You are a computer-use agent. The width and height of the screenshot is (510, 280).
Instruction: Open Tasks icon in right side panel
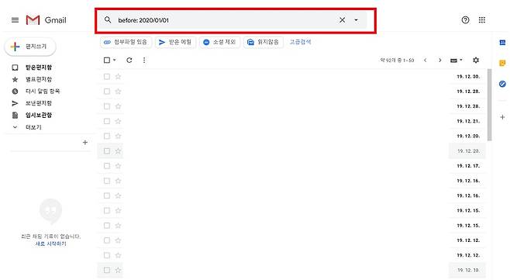click(502, 84)
